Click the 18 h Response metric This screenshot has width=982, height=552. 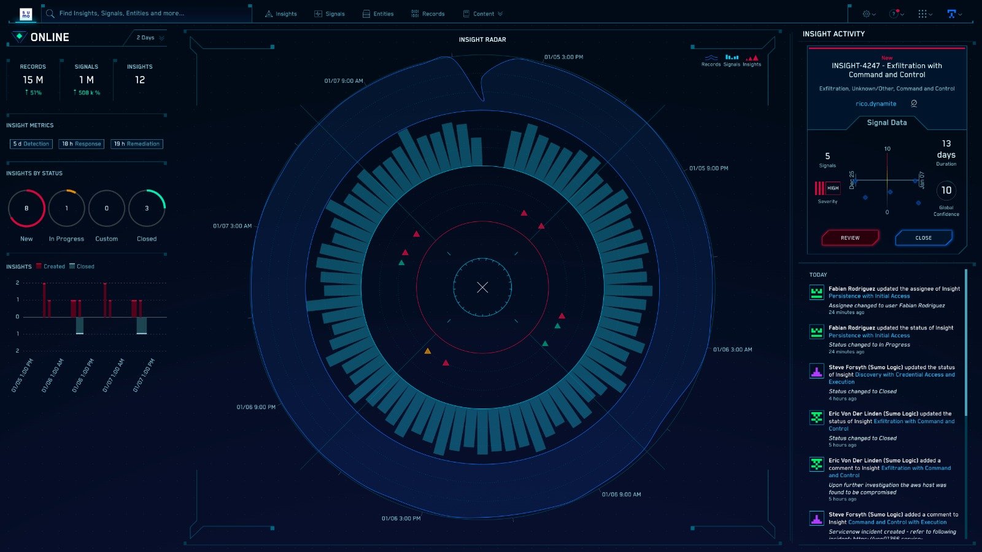[82, 144]
